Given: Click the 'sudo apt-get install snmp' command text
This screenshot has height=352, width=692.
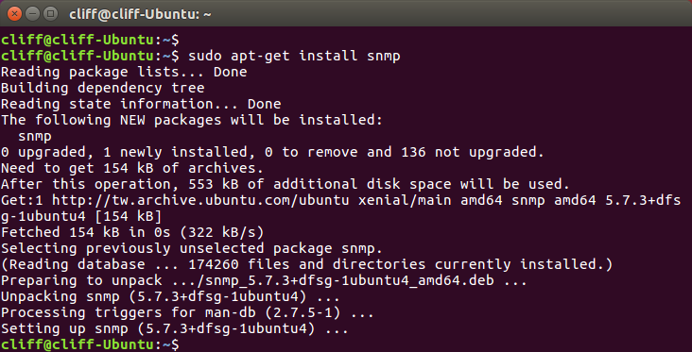Looking at the screenshot, I should (x=294, y=57).
